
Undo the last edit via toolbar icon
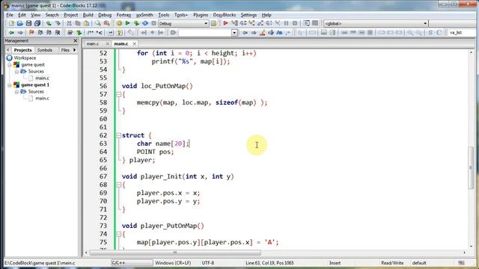click(x=49, y=23)
